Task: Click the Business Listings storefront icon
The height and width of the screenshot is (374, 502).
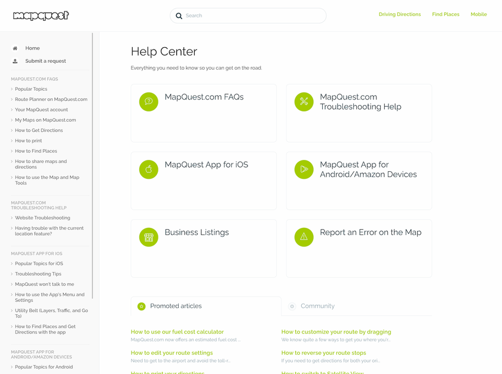Action: (148, 237)
